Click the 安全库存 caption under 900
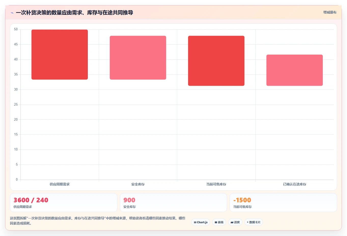Image resolution: width=347 pixels, height=236 pixels. pos(130,207)
